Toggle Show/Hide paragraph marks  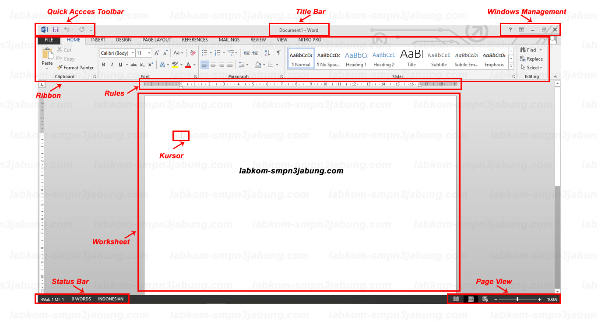(279, 52)
